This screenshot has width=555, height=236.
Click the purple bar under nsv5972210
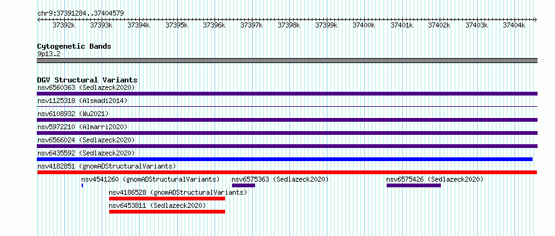[287, 133]
